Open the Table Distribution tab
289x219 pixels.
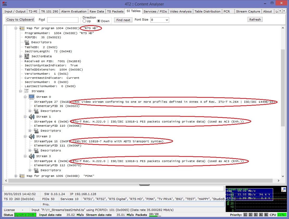(207, 11)
